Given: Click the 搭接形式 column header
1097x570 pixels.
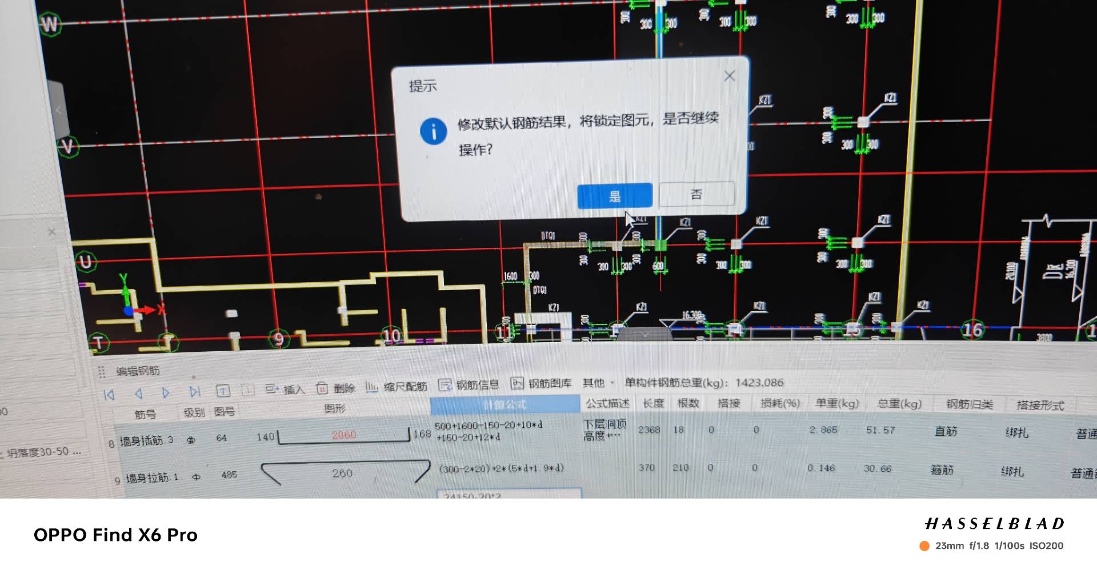Looking at the screenshot, I should tap(1040, 405).
